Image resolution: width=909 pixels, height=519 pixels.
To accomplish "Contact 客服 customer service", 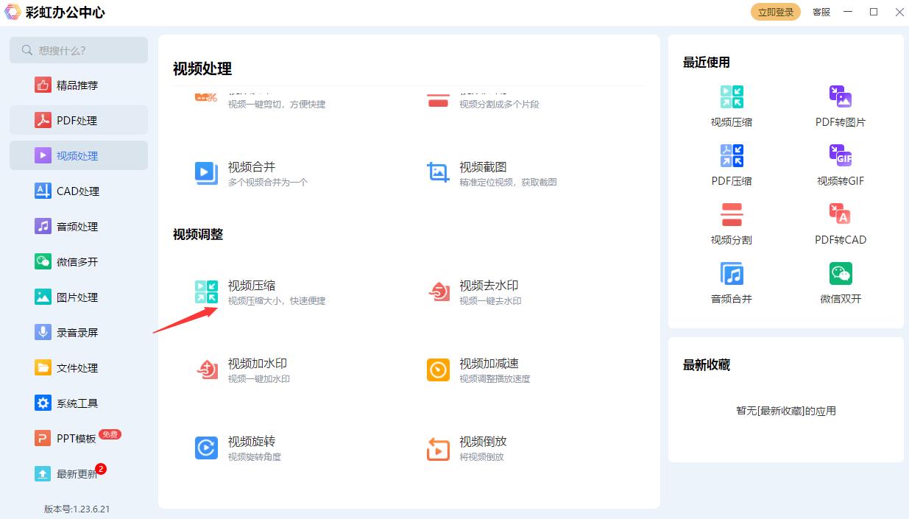I will point(820,12).
